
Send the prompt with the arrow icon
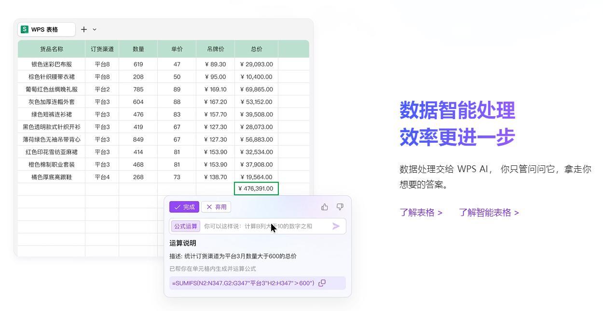336,226
